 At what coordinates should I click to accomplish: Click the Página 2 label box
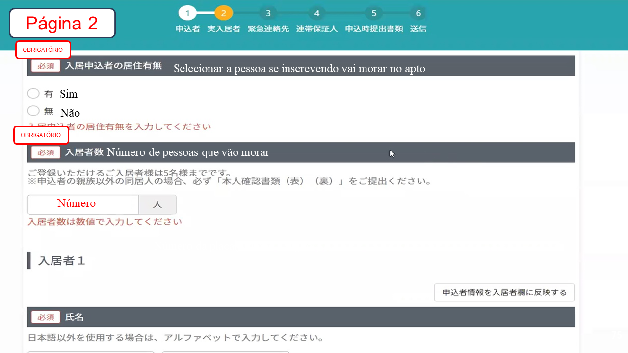[62, 23]
